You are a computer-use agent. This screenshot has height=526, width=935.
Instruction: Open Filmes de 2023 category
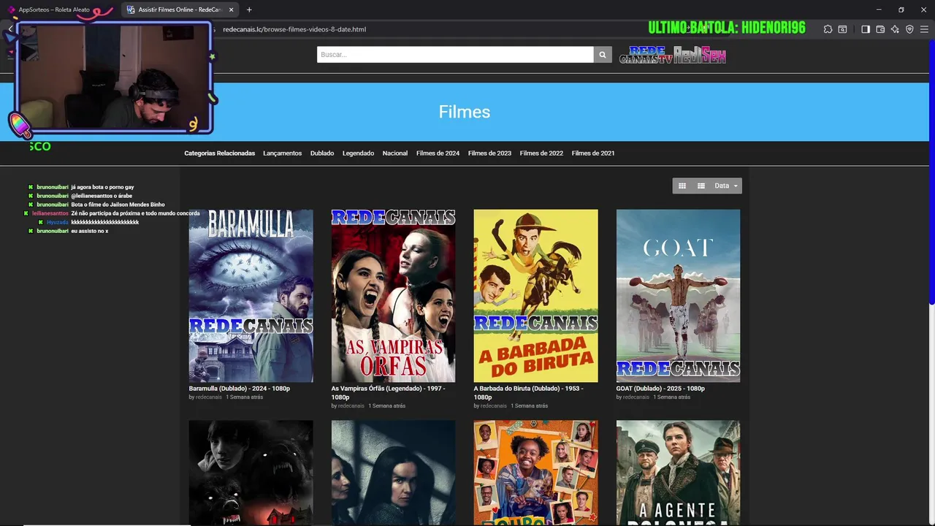pyautogui.click(x=489, y=153)
